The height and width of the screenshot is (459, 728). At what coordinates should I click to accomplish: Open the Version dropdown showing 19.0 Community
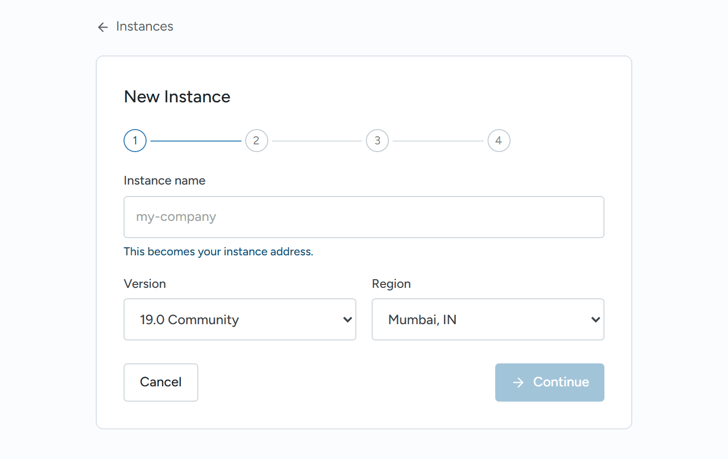click(x=240, y=319)
